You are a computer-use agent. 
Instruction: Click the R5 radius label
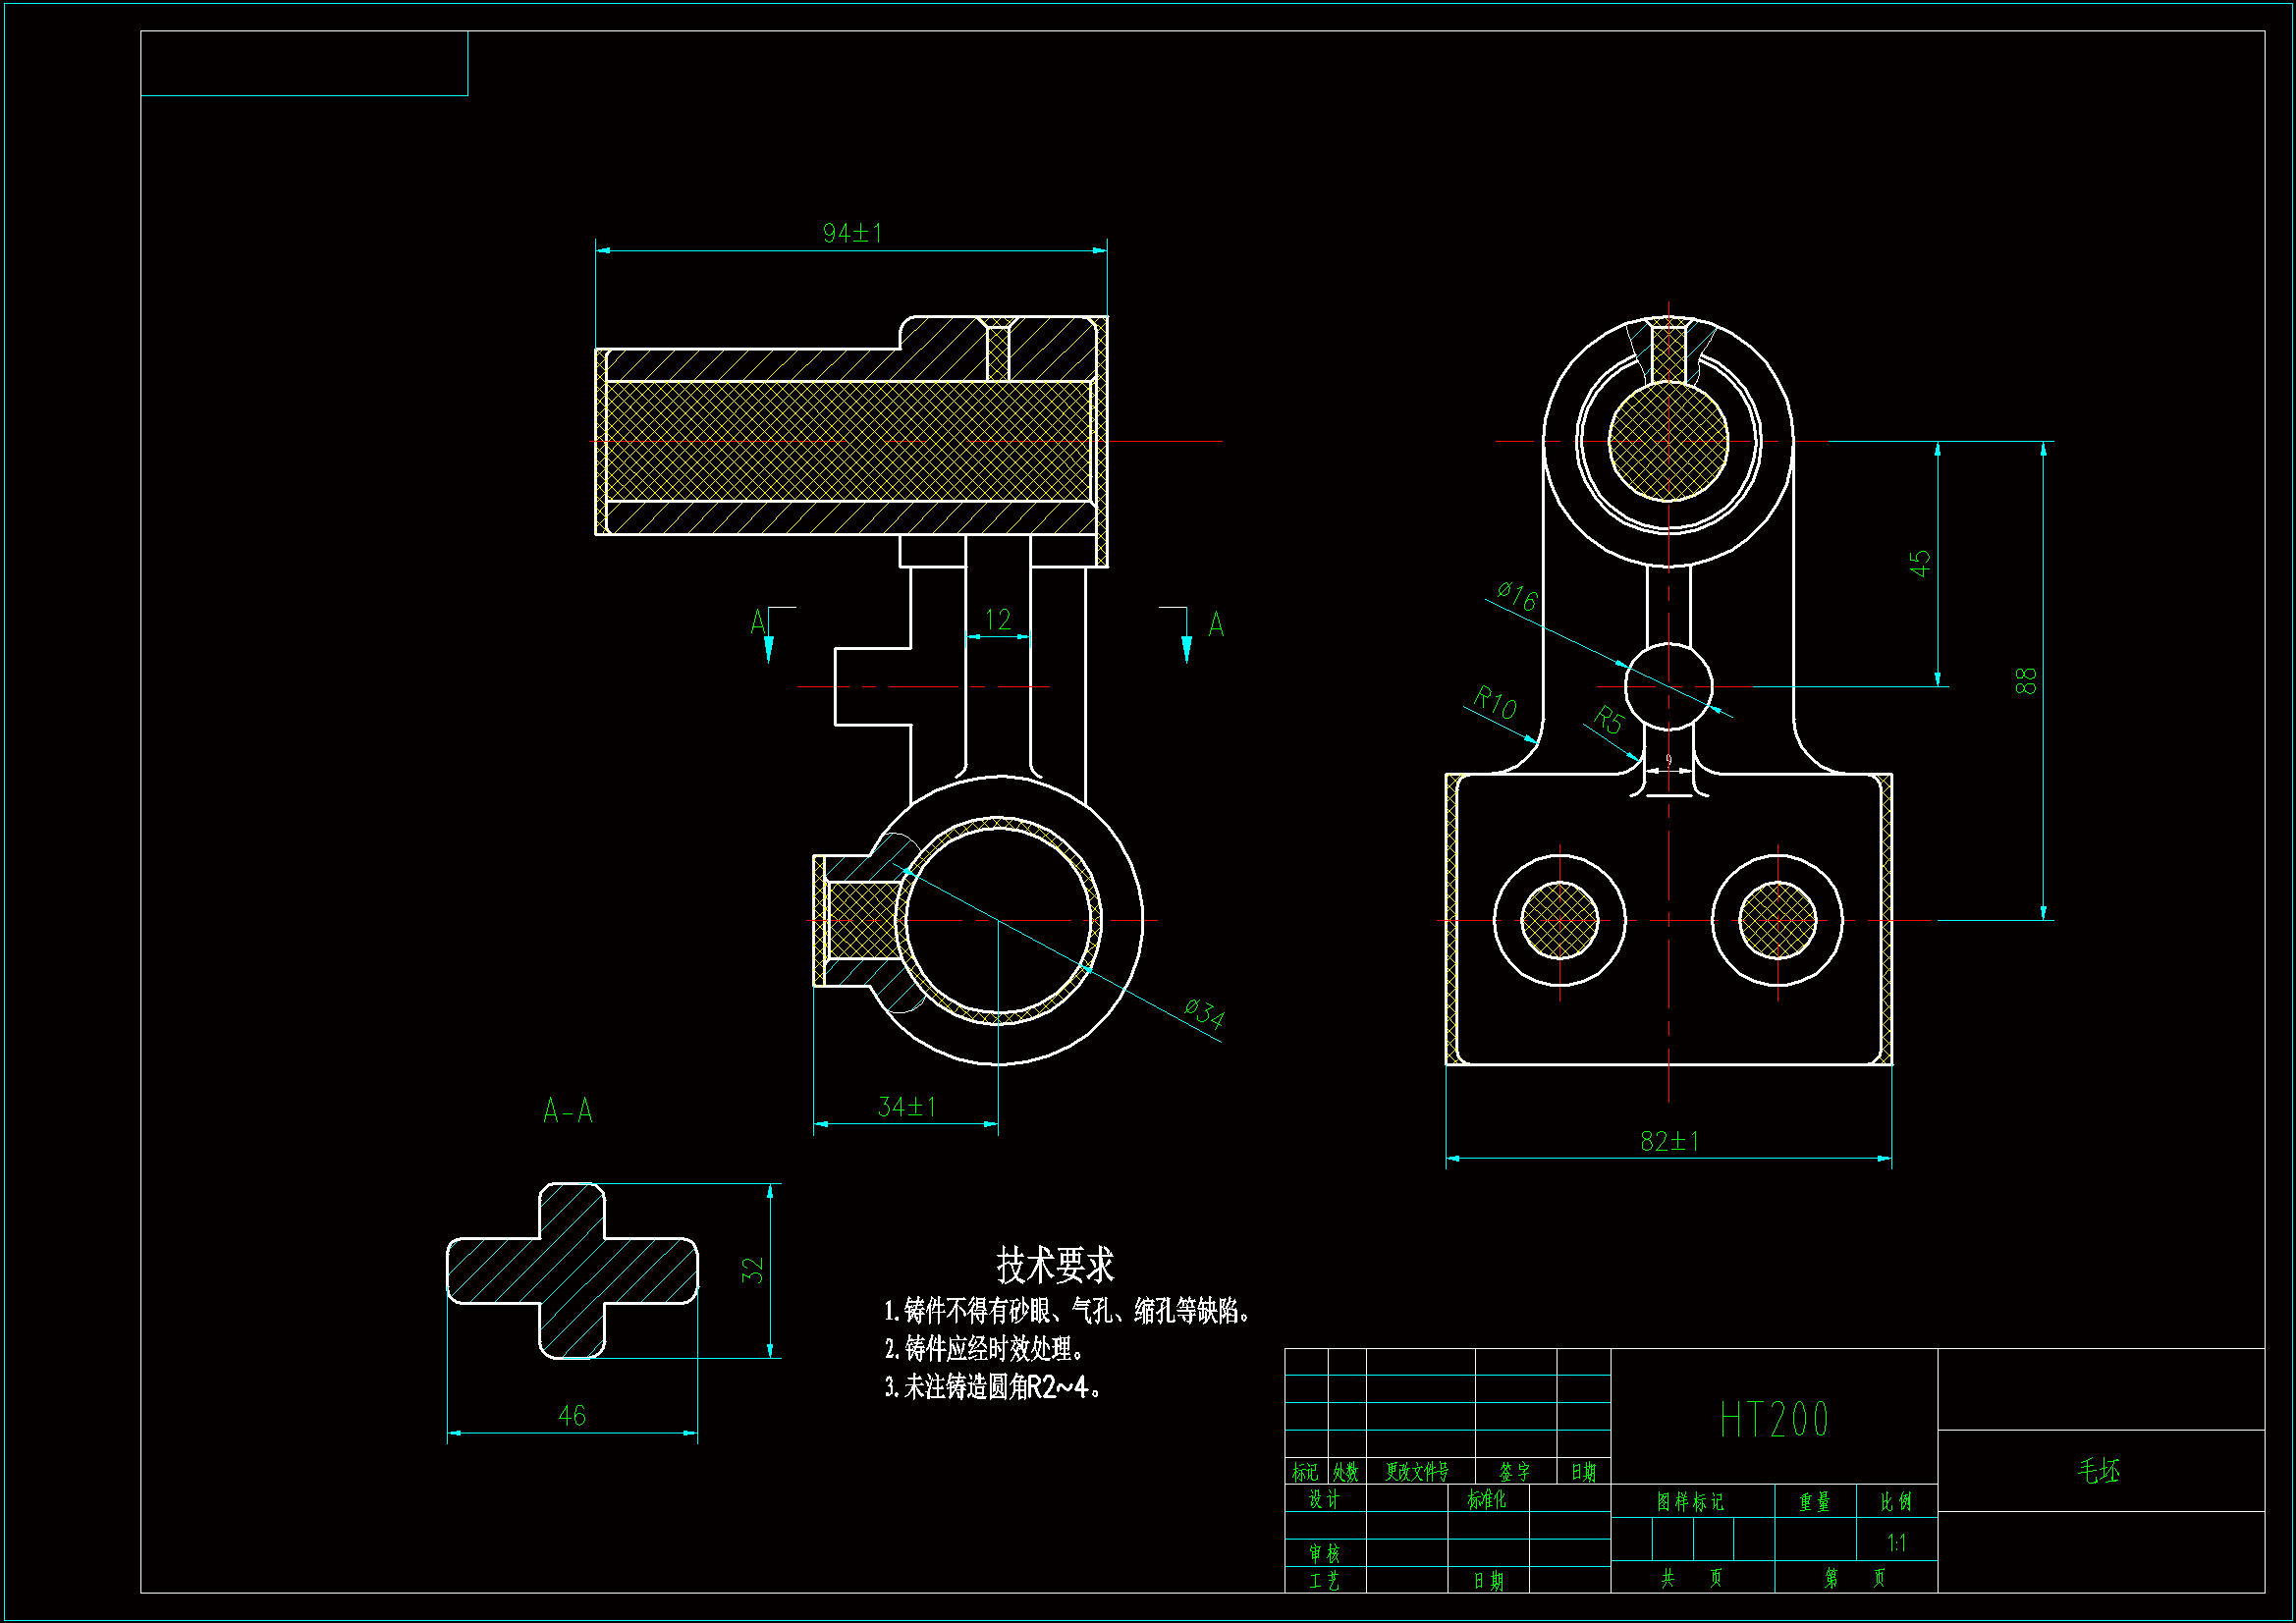click(1608, 719)
